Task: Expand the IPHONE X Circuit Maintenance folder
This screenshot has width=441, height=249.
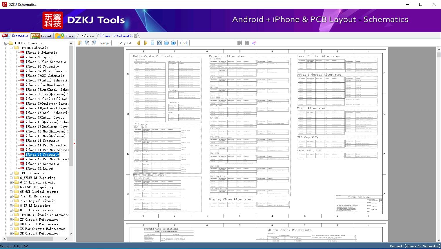Action: [x=11, y=215]
